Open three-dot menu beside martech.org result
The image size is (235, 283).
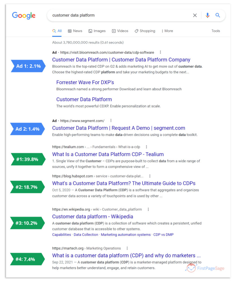127,248
